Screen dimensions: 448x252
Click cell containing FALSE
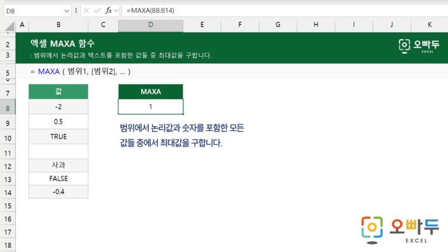(58, 178)
